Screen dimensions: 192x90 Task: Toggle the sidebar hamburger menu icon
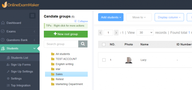point(32,16)
